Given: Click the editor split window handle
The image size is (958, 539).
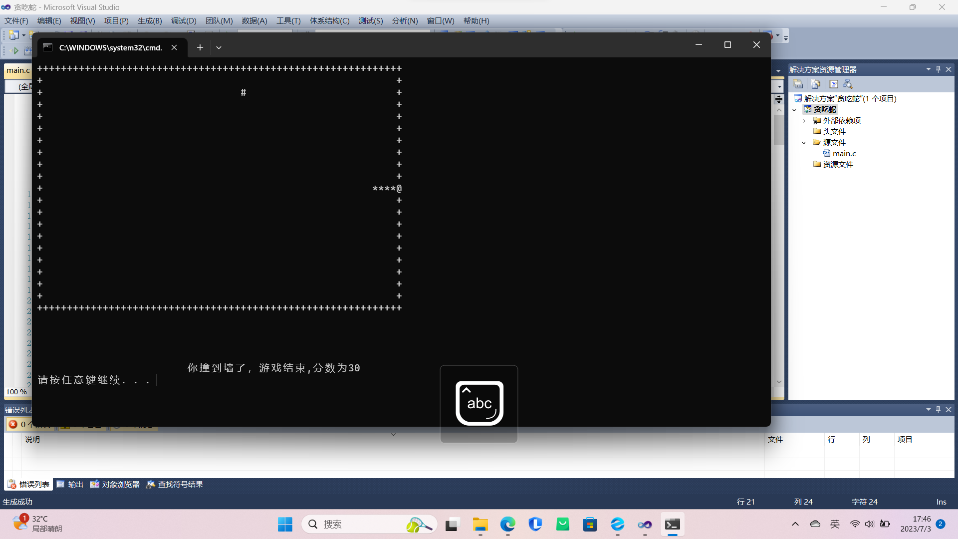Looking at the screenshot, I should [x=779, y=99].
